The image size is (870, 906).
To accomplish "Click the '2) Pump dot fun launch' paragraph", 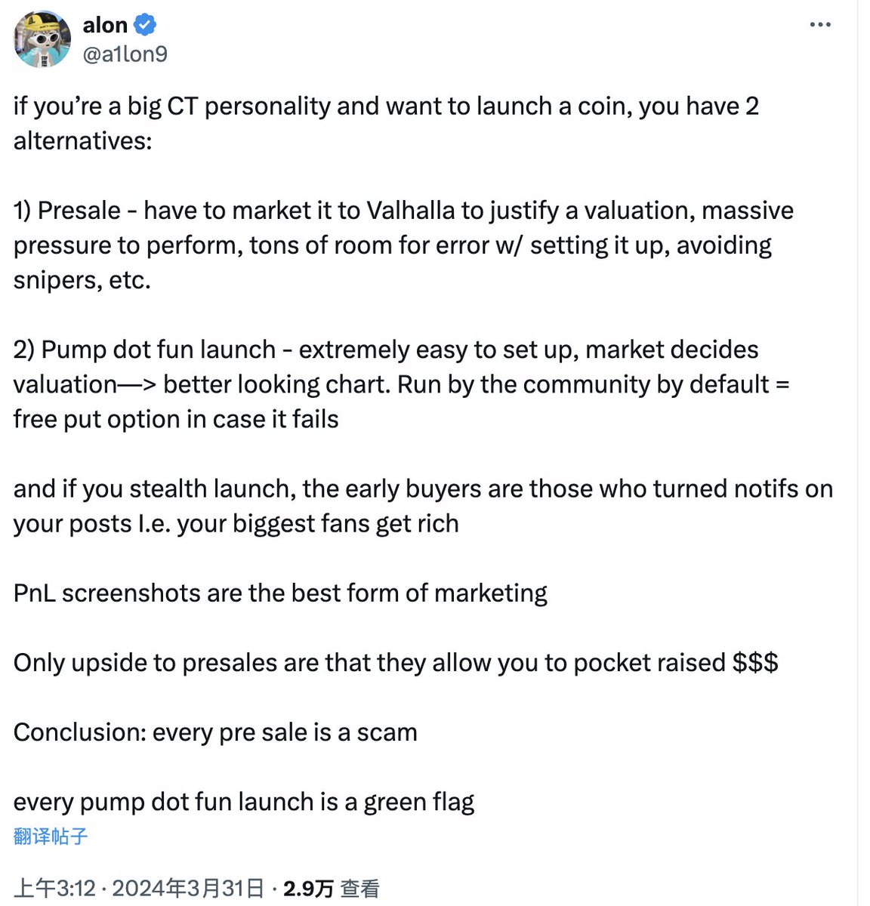I will [x=401, y=384].
